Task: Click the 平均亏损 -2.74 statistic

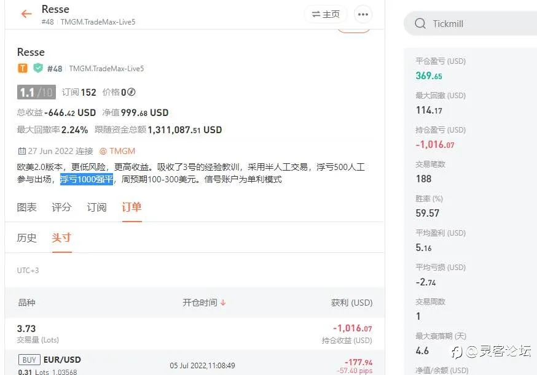Action: tap(426, 282)
